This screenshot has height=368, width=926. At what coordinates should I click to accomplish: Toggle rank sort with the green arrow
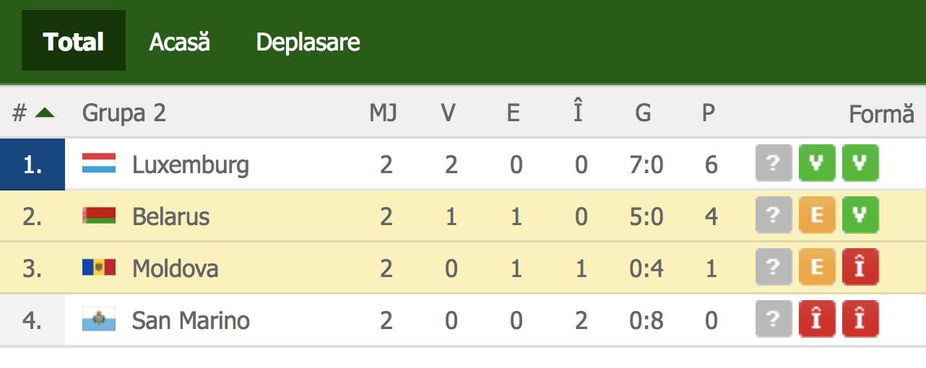45,113
